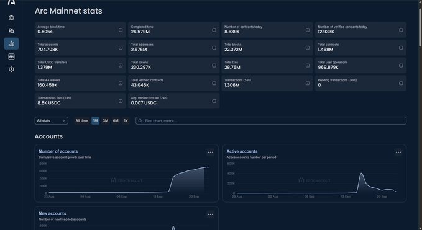The width and height of the screenshot is (422, 230).
Task: Select the 3M time range
Action: pyautogui.click(x=106, y=121)
